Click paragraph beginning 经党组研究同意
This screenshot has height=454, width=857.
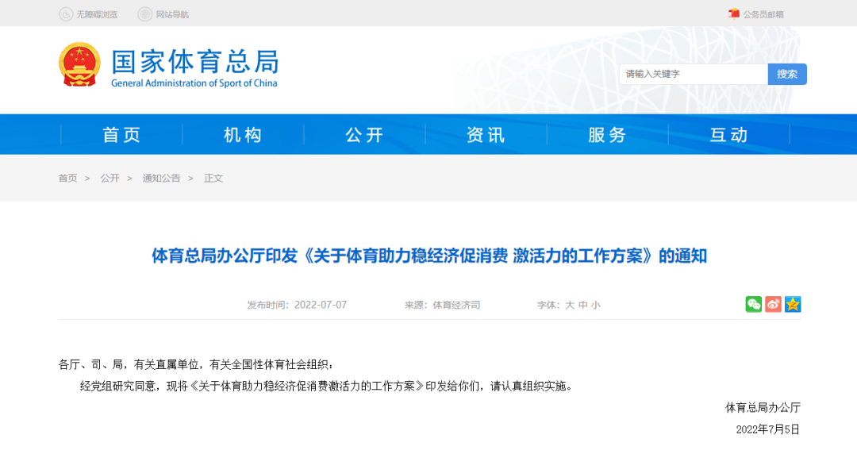tap(327, 387)
